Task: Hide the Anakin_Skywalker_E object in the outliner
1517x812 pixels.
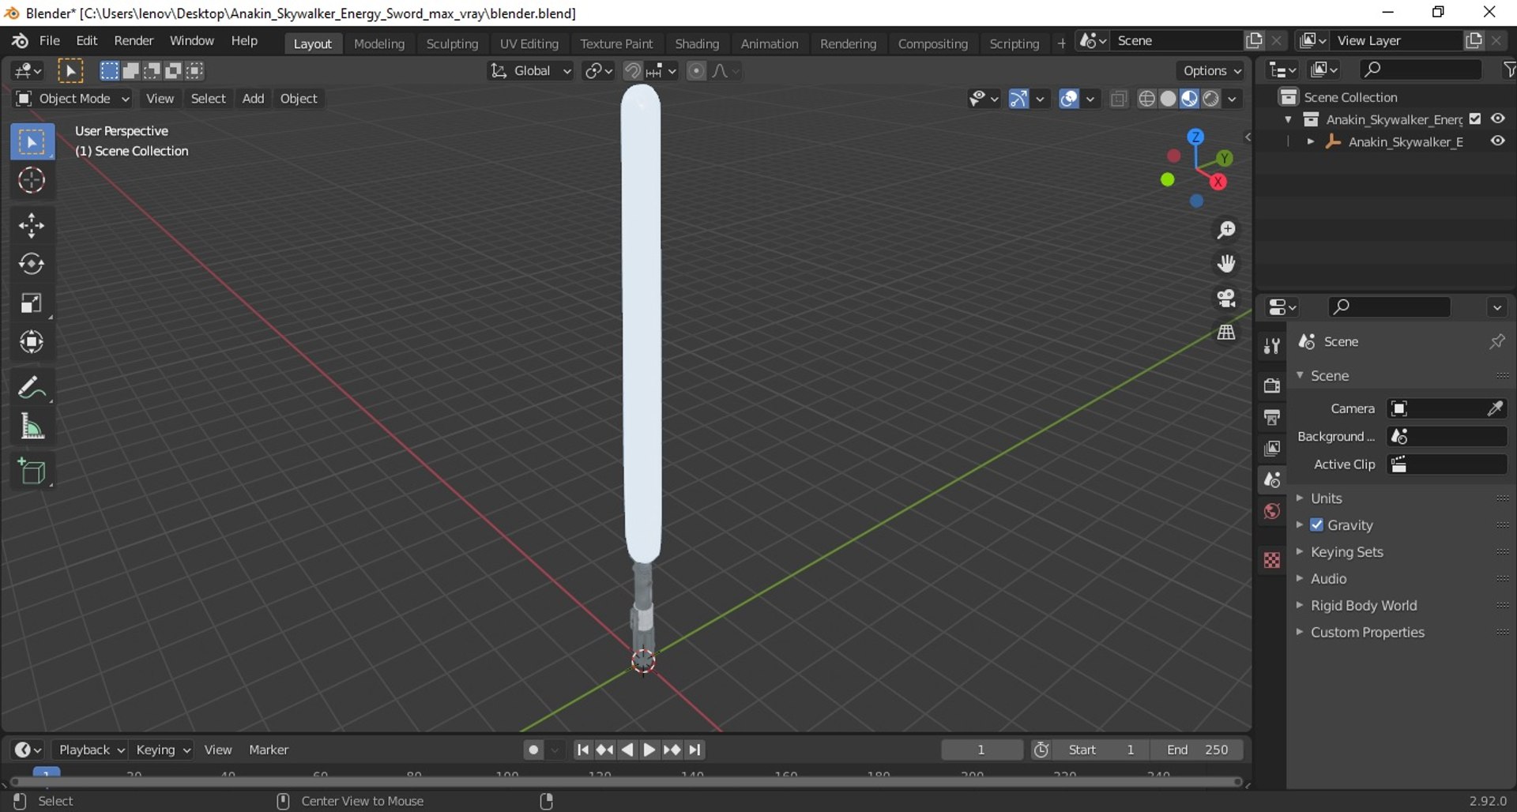Action: tap(1497, 141)
